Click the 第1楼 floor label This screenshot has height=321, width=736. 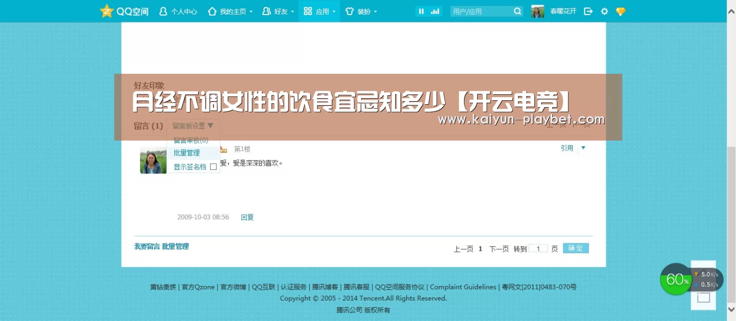(x=242, y=149)
